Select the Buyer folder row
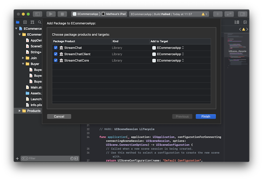The image size is (263, 180). tap(28, 64)
